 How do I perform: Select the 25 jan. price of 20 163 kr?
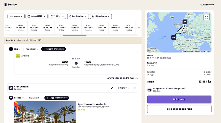coord(61,27)
